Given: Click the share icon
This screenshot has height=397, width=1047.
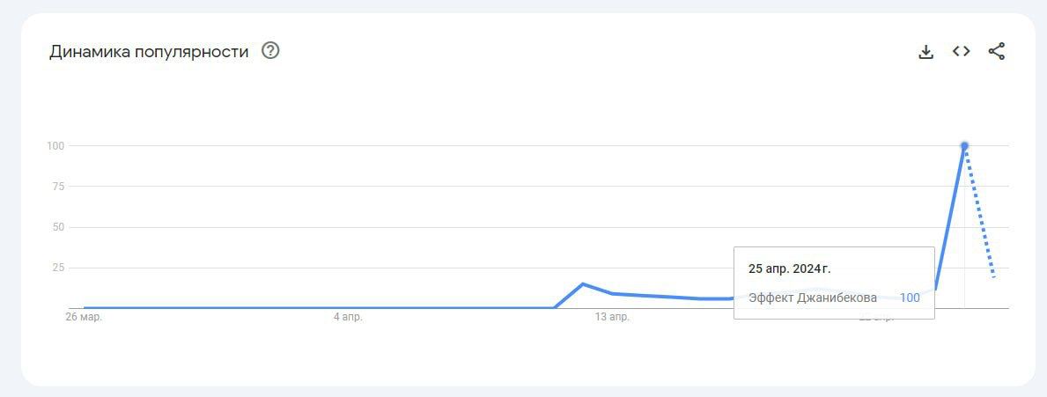Looking at the screenshot, I should (x=996, y=52).
